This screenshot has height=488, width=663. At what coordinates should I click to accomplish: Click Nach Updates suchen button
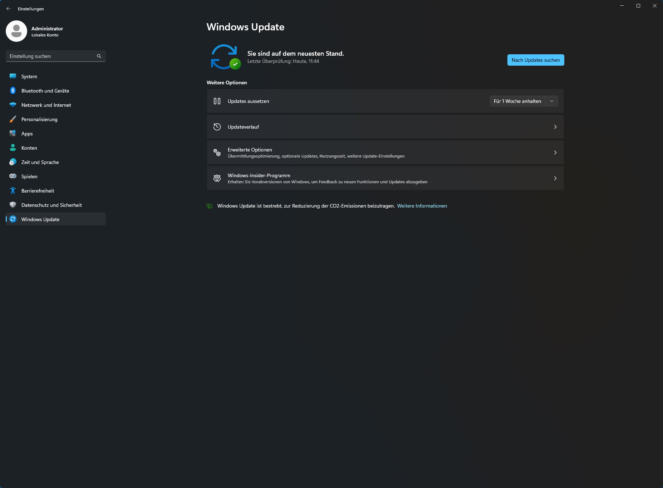[536, 60]
